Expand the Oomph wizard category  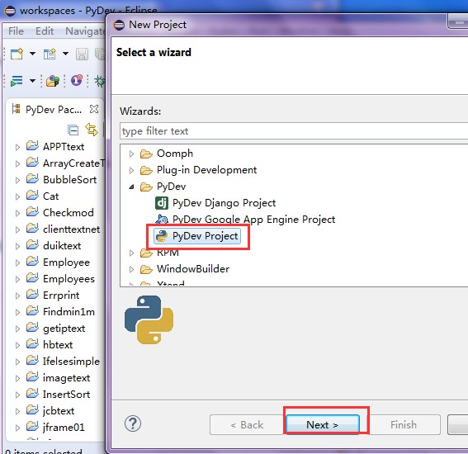tap(131, 154)
